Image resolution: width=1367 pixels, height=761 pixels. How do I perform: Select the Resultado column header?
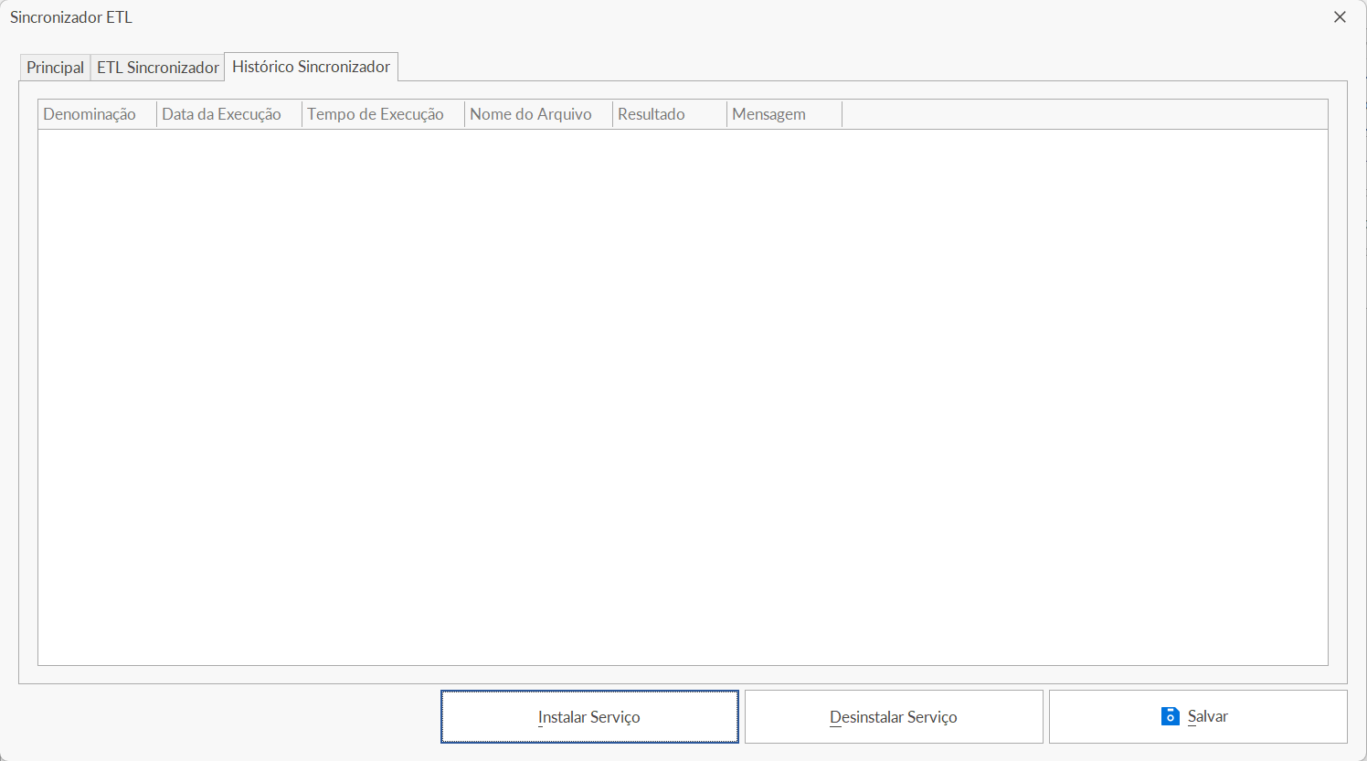(651, 114)
